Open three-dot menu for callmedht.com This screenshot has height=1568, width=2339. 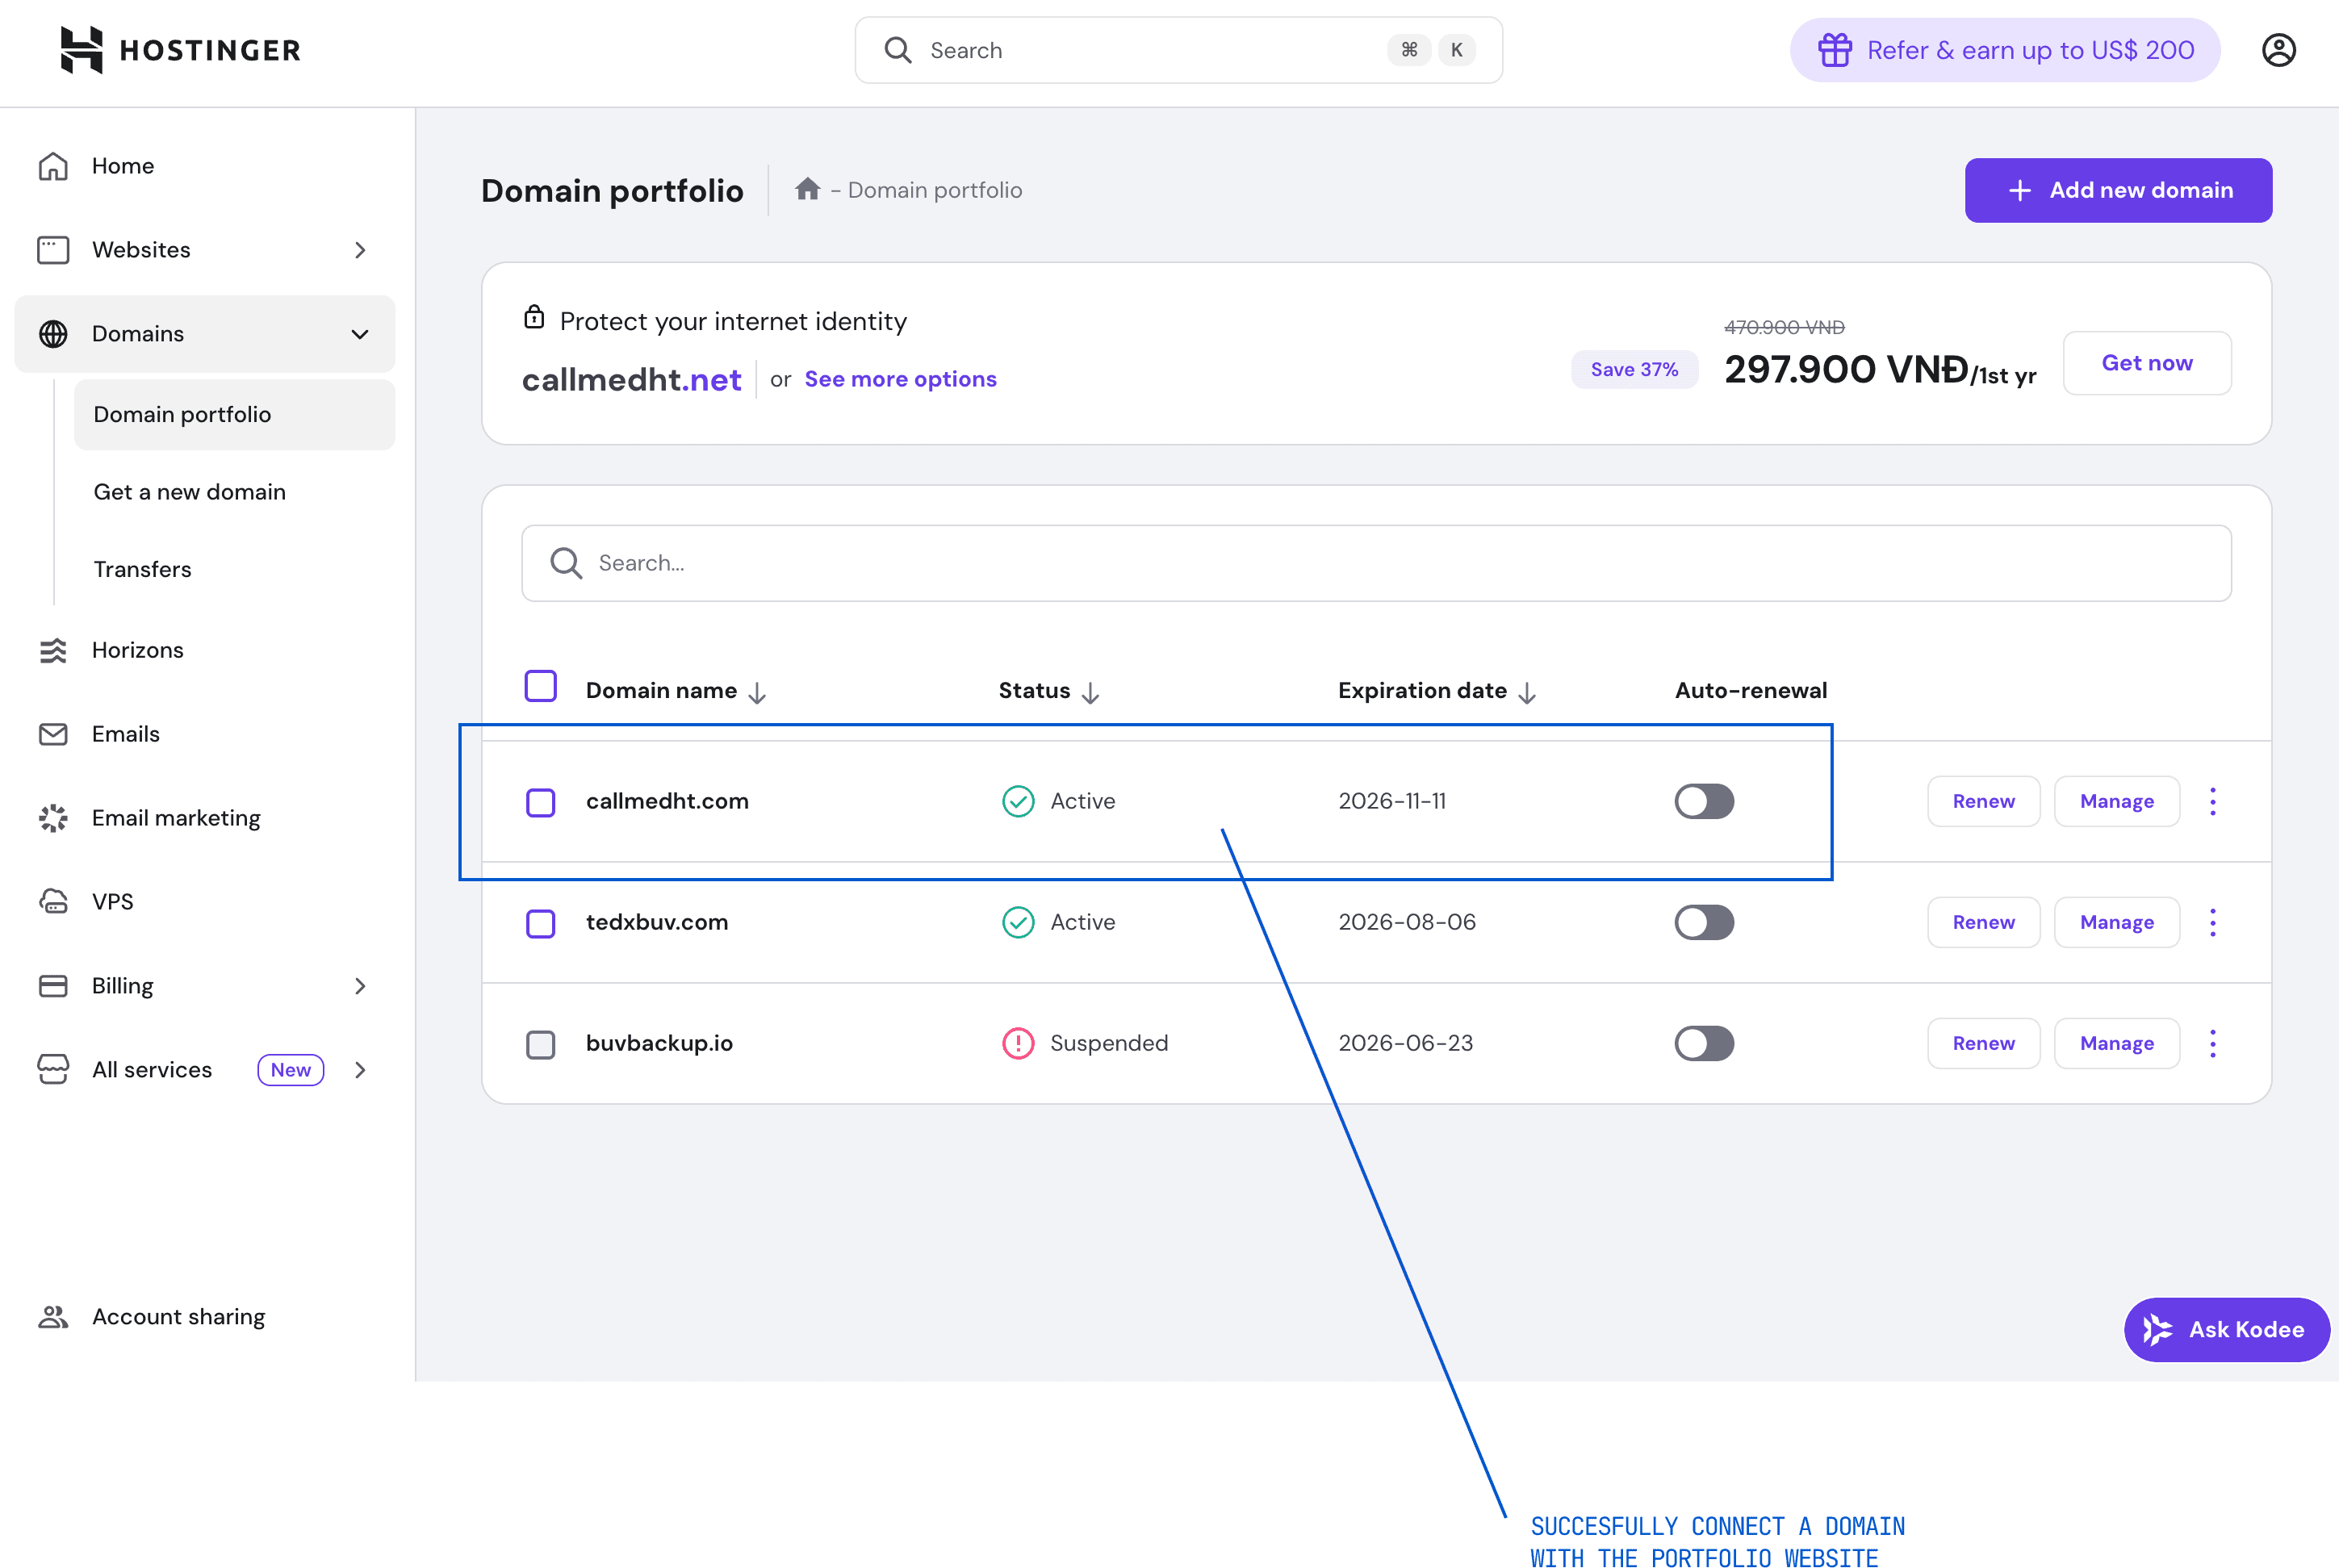pyautogui.click(x=2212, y=801)
